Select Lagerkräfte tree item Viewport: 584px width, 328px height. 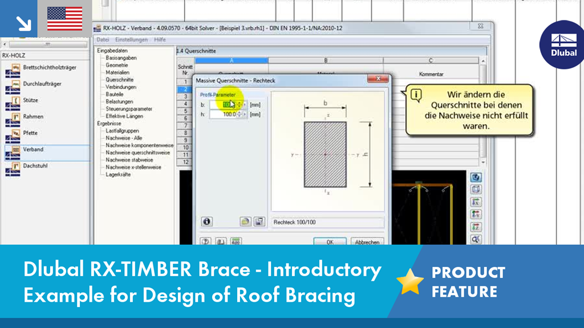[118, 174]
